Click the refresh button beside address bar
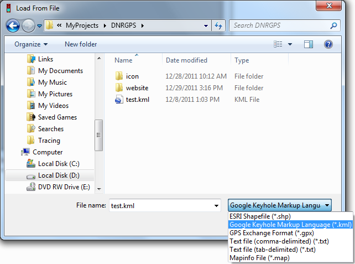Viewport: 355px width, 264px height. [218, 25]
